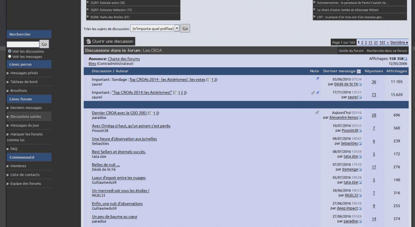Screen dimensions: 415x227
Task: Open Brouillons in sidebar
Action: [x=19, y=91]
